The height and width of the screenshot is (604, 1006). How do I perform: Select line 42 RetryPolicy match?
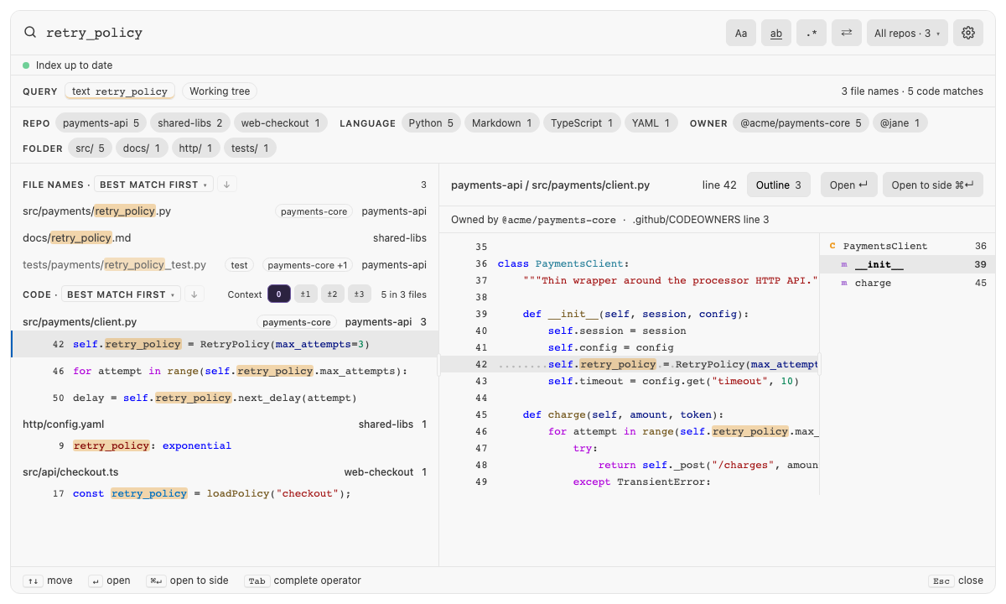pos(225,344)
